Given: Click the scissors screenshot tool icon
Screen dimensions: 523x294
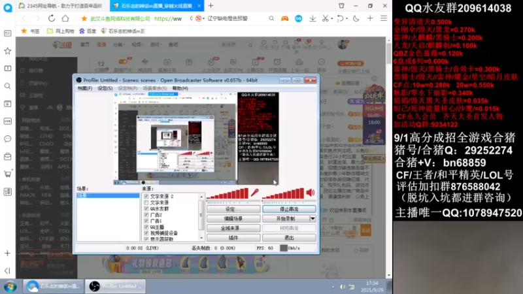Looking at the screenshot, I should pos(325,19).
